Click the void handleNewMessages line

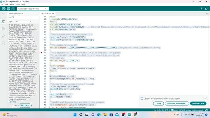(x=73, y=105)
